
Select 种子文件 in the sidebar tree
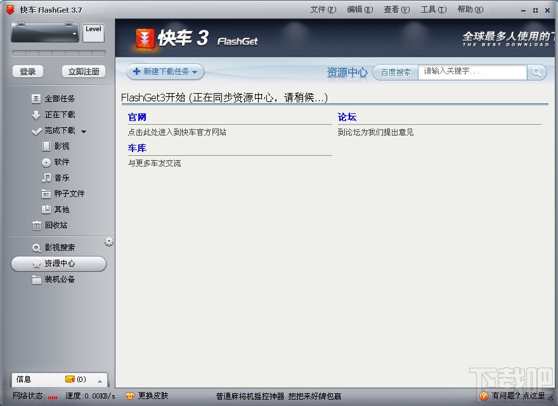pyautogui.click(x=69, y=194)
